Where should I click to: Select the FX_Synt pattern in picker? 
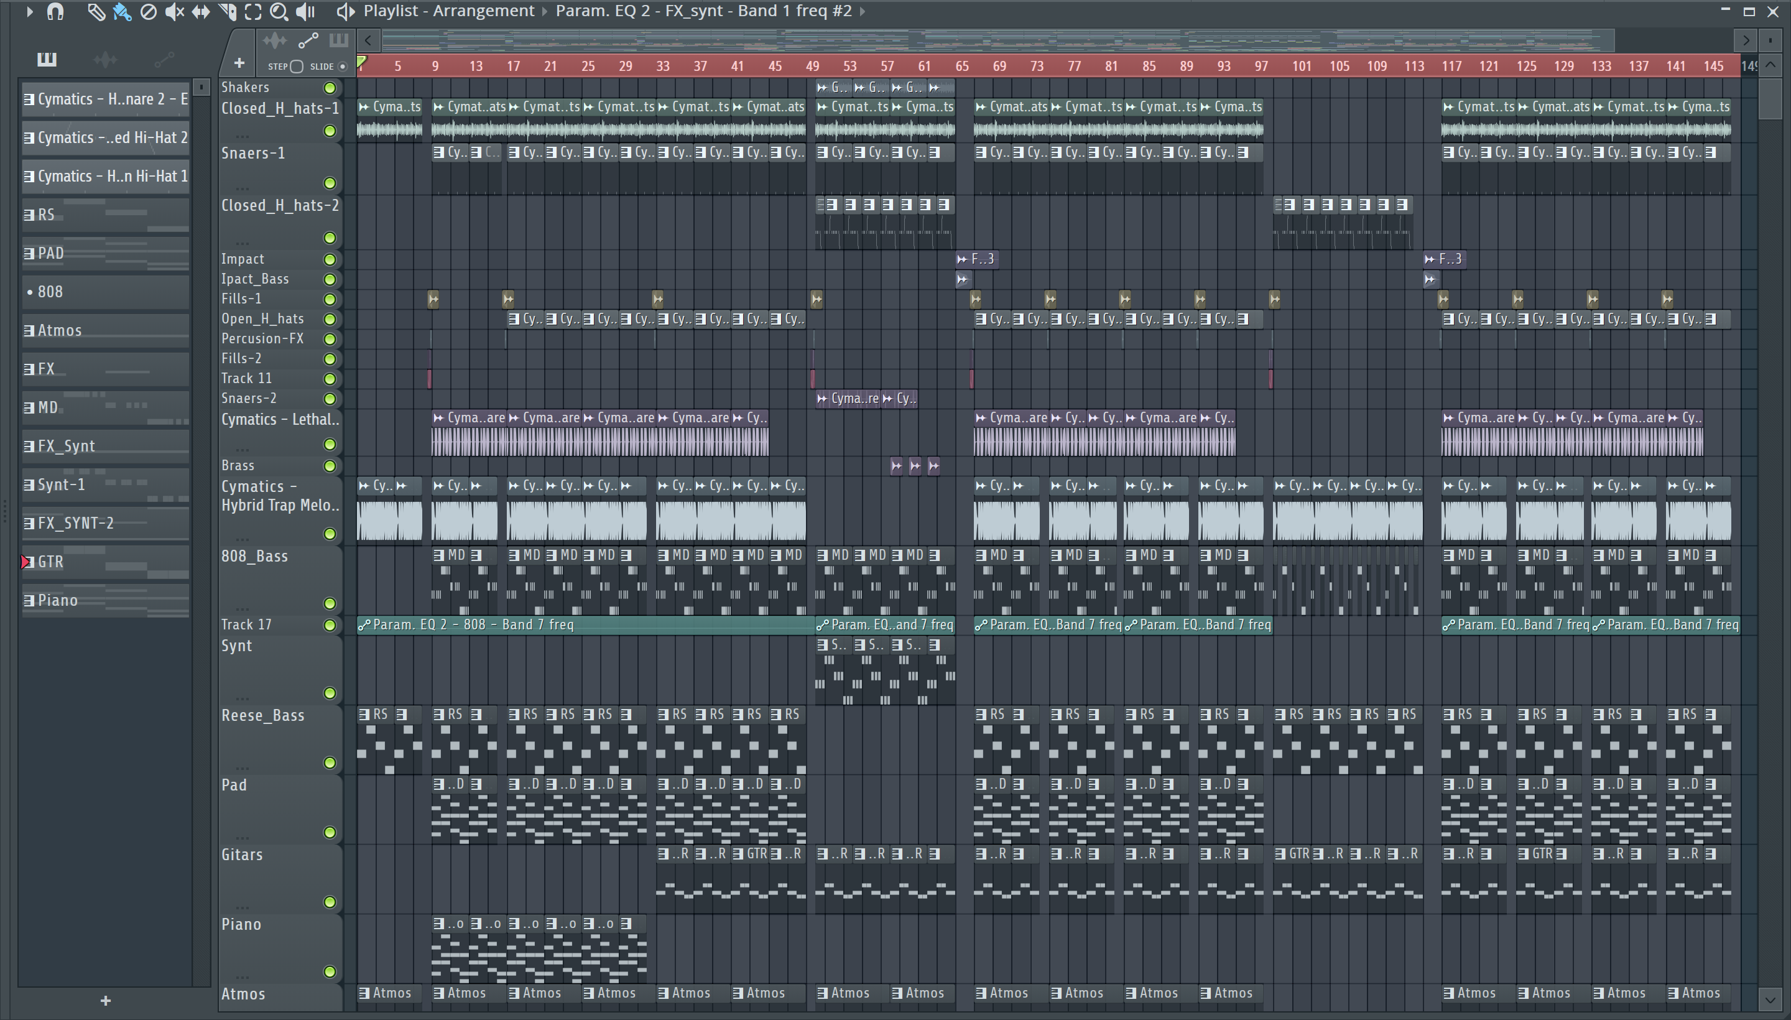105,447
